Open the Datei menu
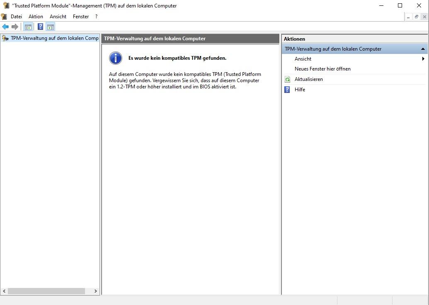The image size is (429, 305). 16,17
